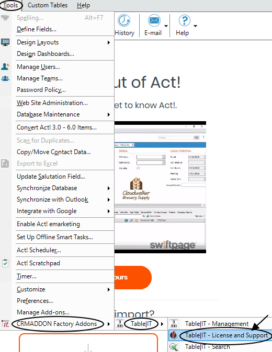Click the orange rounded button
This screenshot has width=272, height=352.
coord(133,277)
